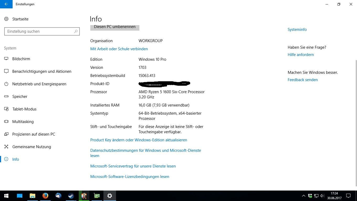Click the edition value 'Windows 10 Pro'

click(152, 59)
